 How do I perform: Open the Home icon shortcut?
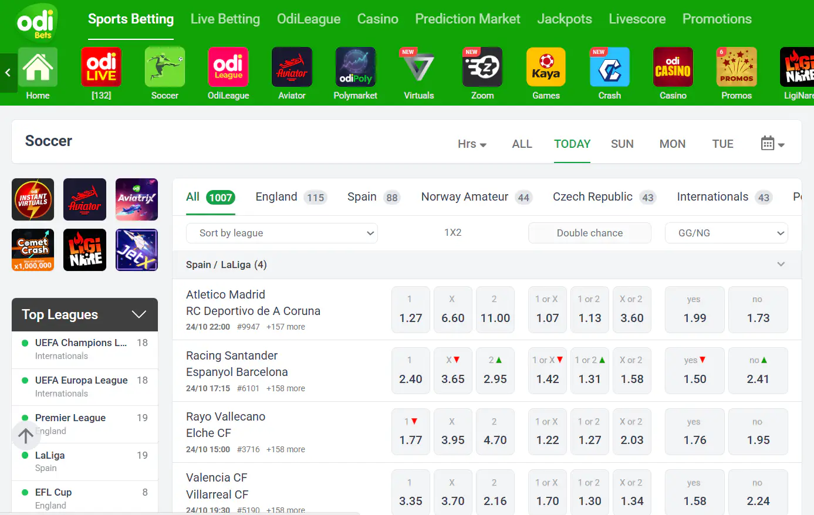[38, 73]
